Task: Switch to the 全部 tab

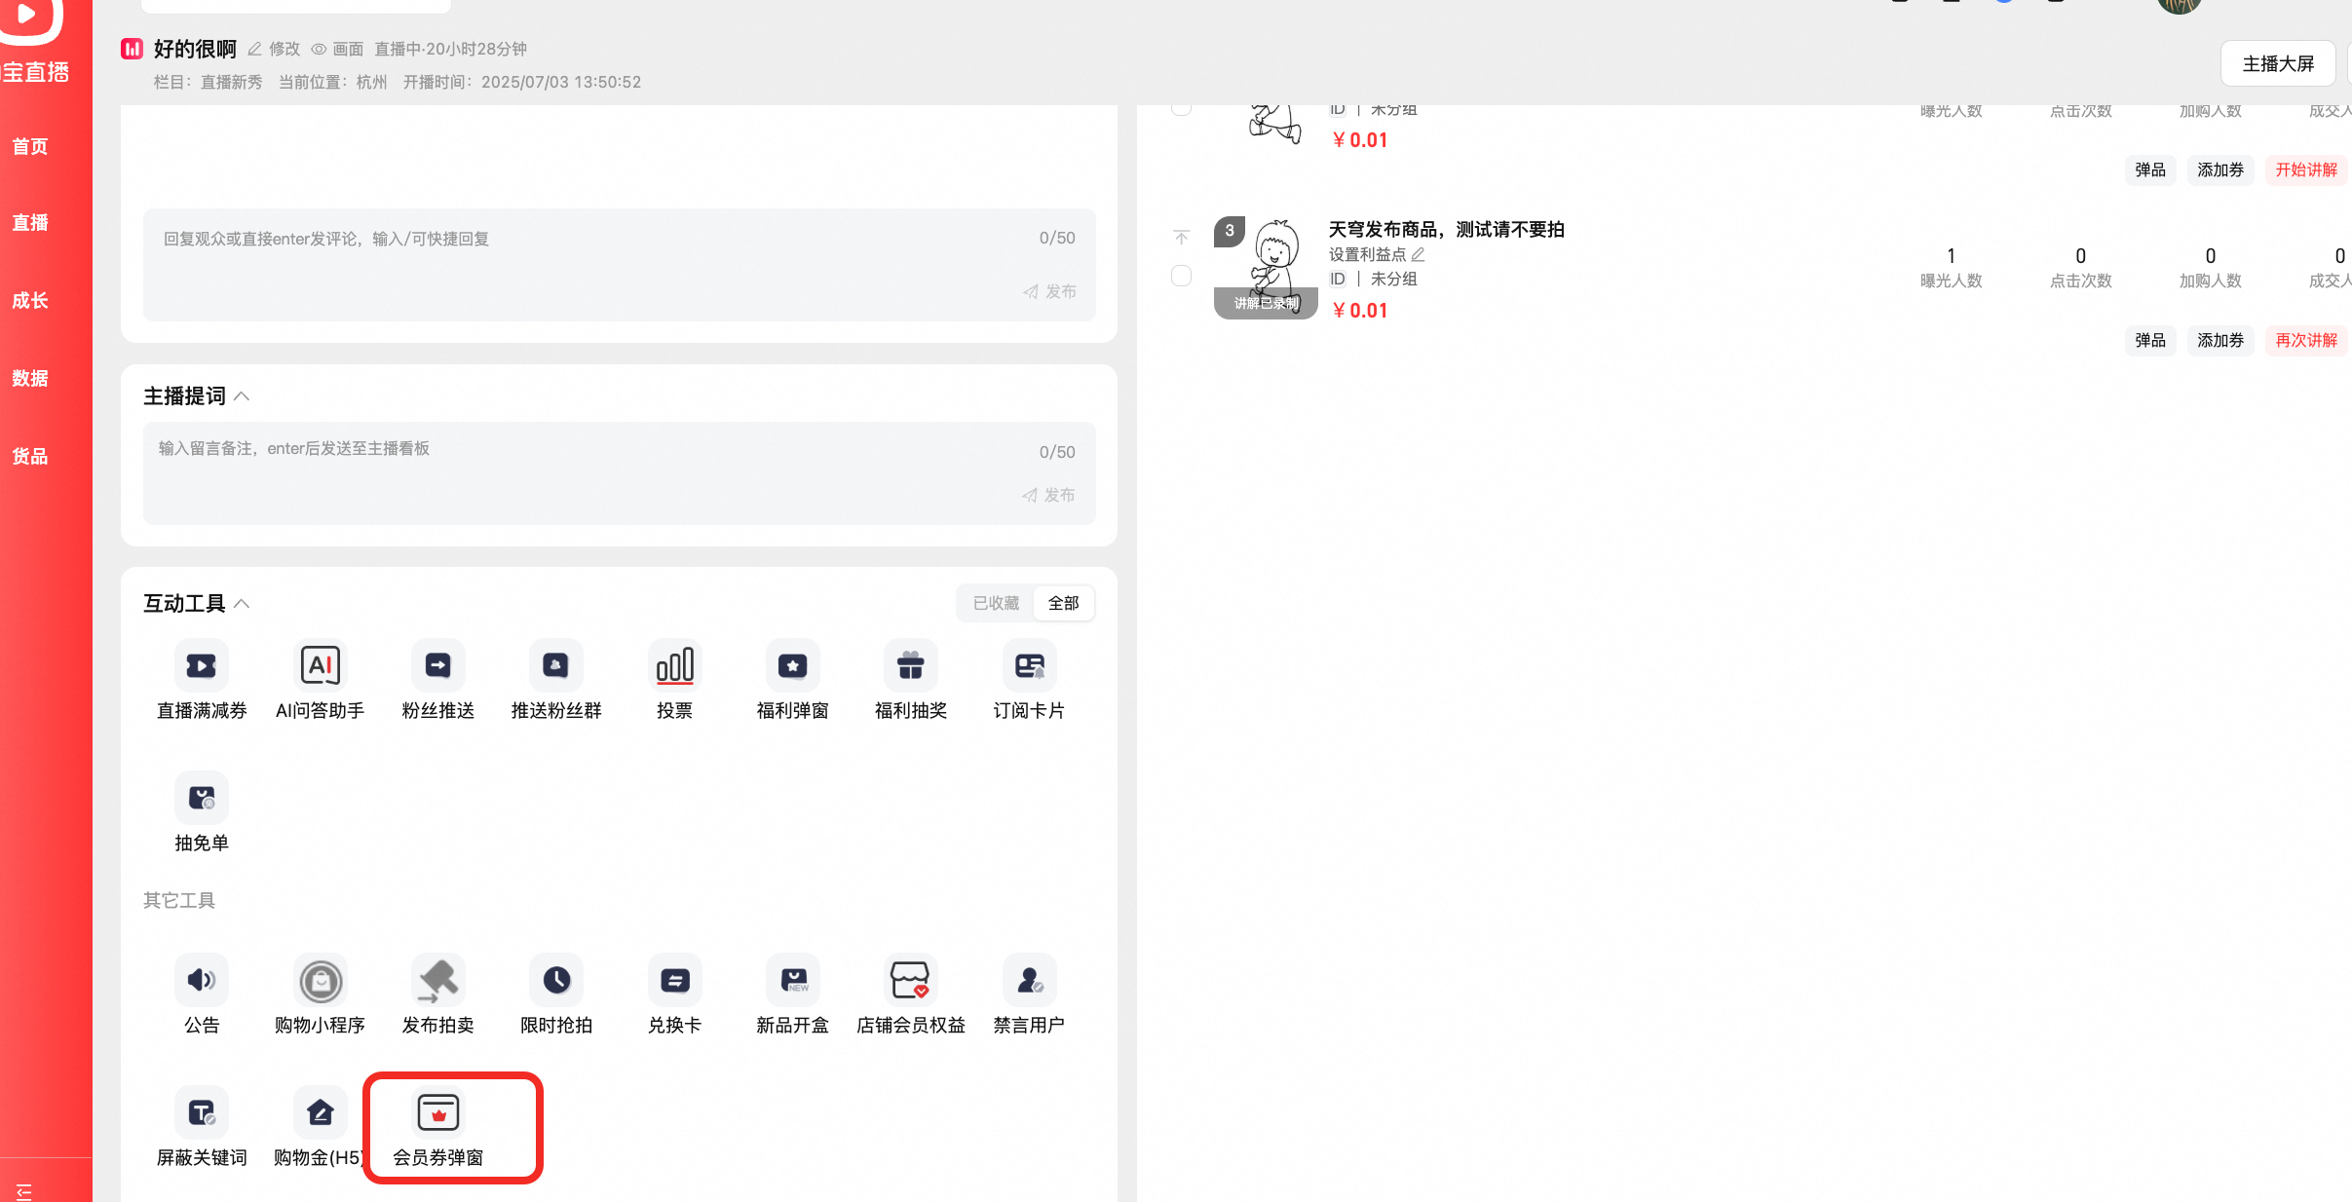Action: 1063,603
